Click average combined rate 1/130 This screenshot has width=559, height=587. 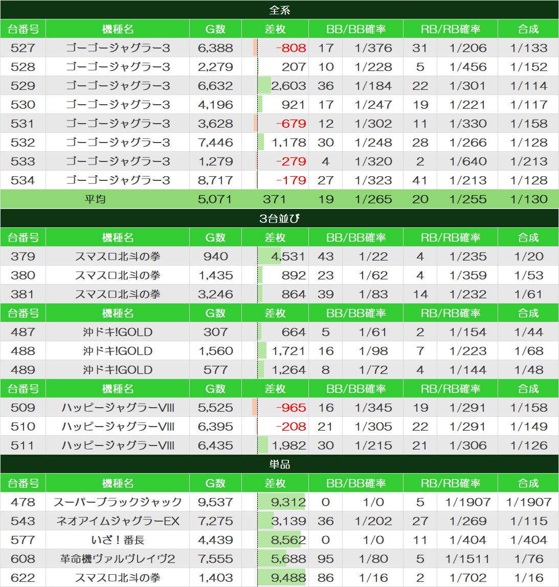point(528,199)
